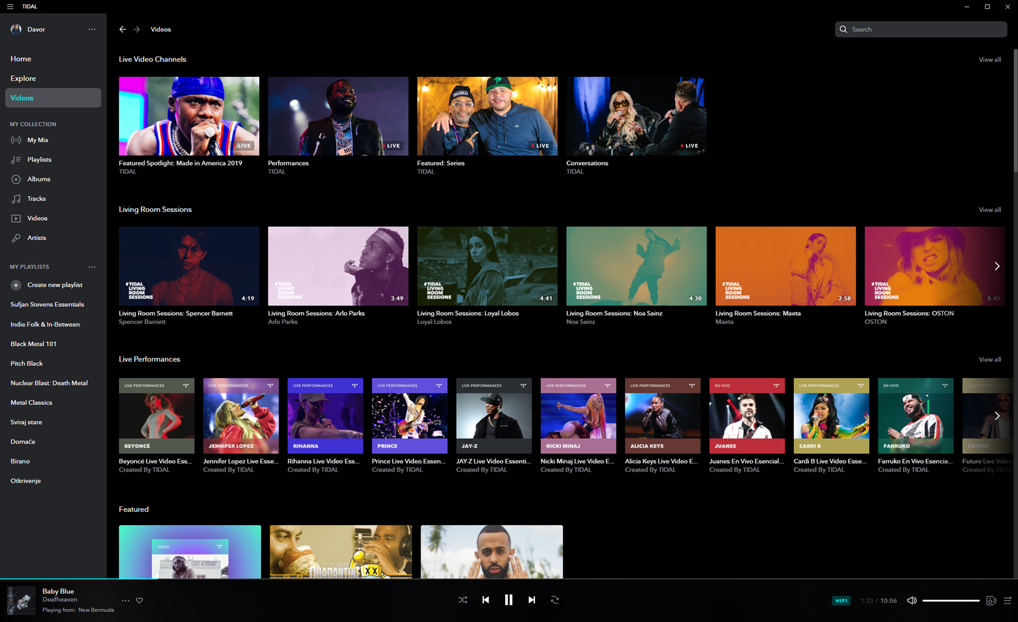Open Black Metal 101 playlist
The width and height of the screenshot is (1018, 622).
34,344
